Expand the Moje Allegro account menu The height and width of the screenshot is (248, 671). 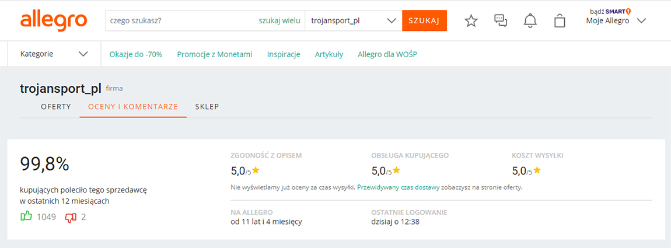(616, 20)
